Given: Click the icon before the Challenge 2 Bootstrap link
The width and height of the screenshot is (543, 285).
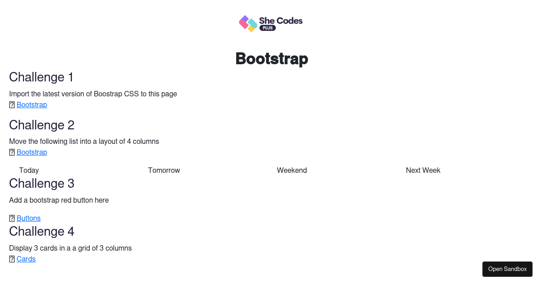Looking at the screenshot, I should (x=12, y=152).
